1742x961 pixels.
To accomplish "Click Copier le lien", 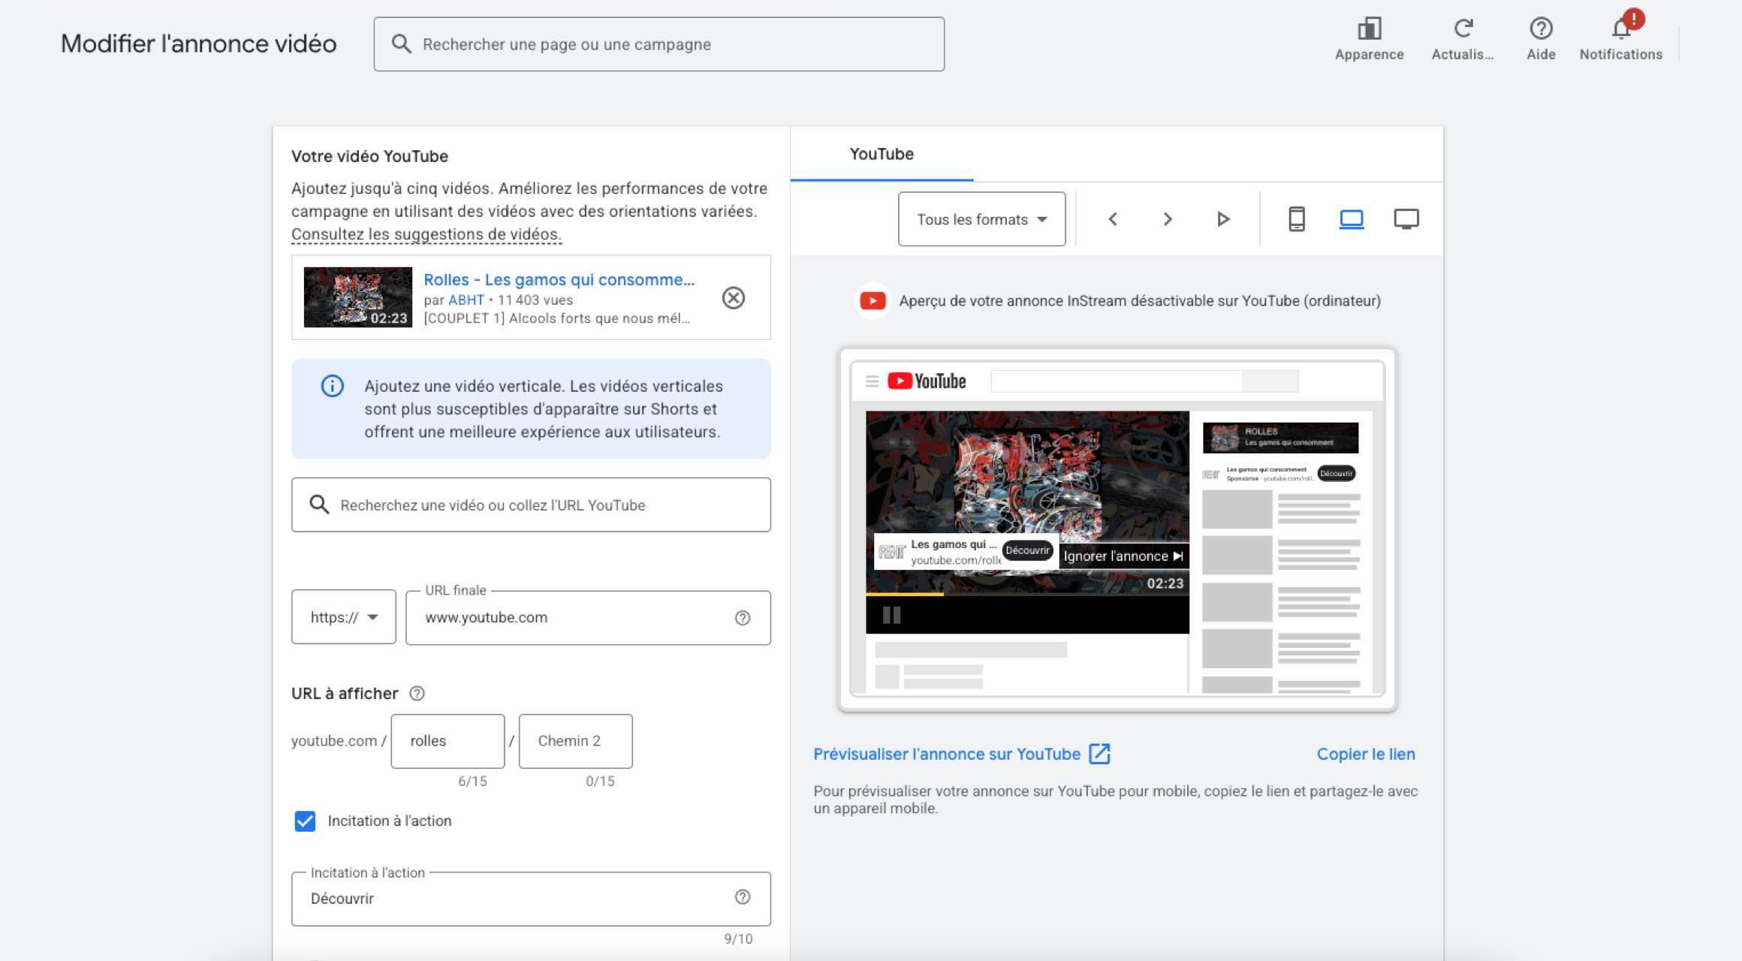I will pyautogui.click(x=1365, y=754).
